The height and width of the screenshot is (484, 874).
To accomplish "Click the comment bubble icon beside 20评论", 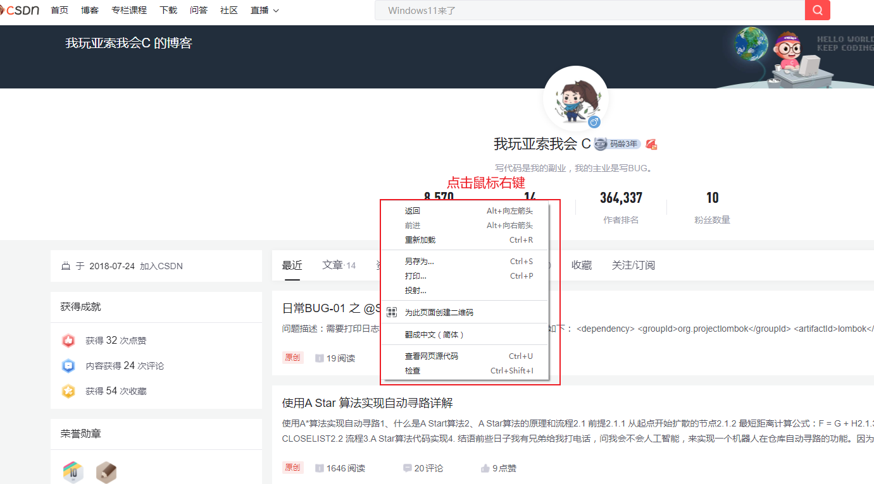I will tap(407, 468).
